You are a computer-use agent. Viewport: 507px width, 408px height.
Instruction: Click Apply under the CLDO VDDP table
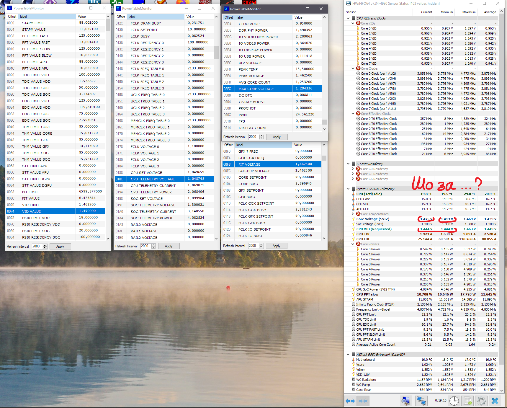coord(277,137)
